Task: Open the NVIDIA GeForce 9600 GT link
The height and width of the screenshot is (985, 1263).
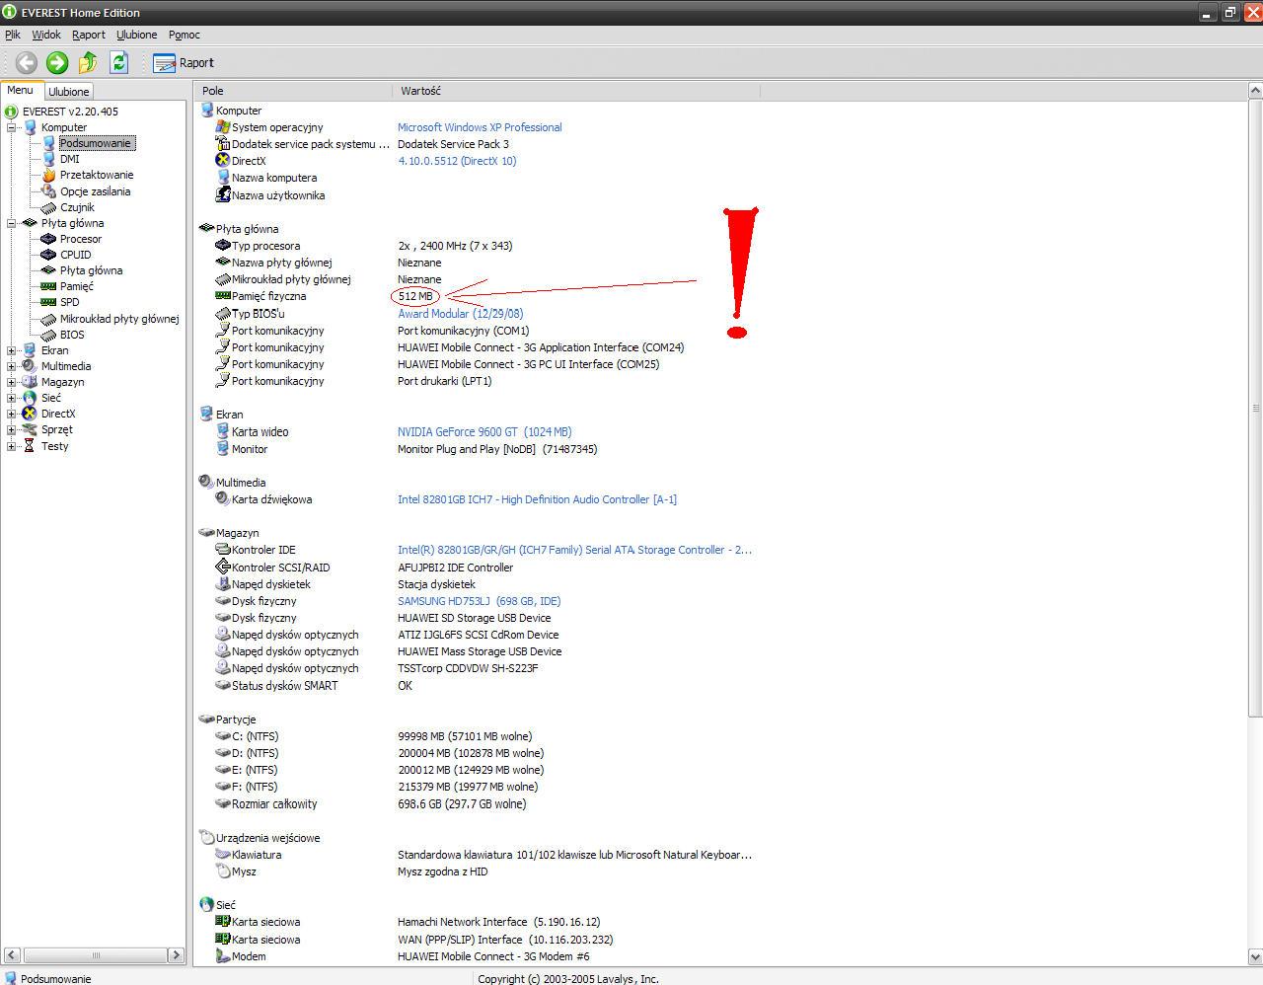Action: (484, 432)
